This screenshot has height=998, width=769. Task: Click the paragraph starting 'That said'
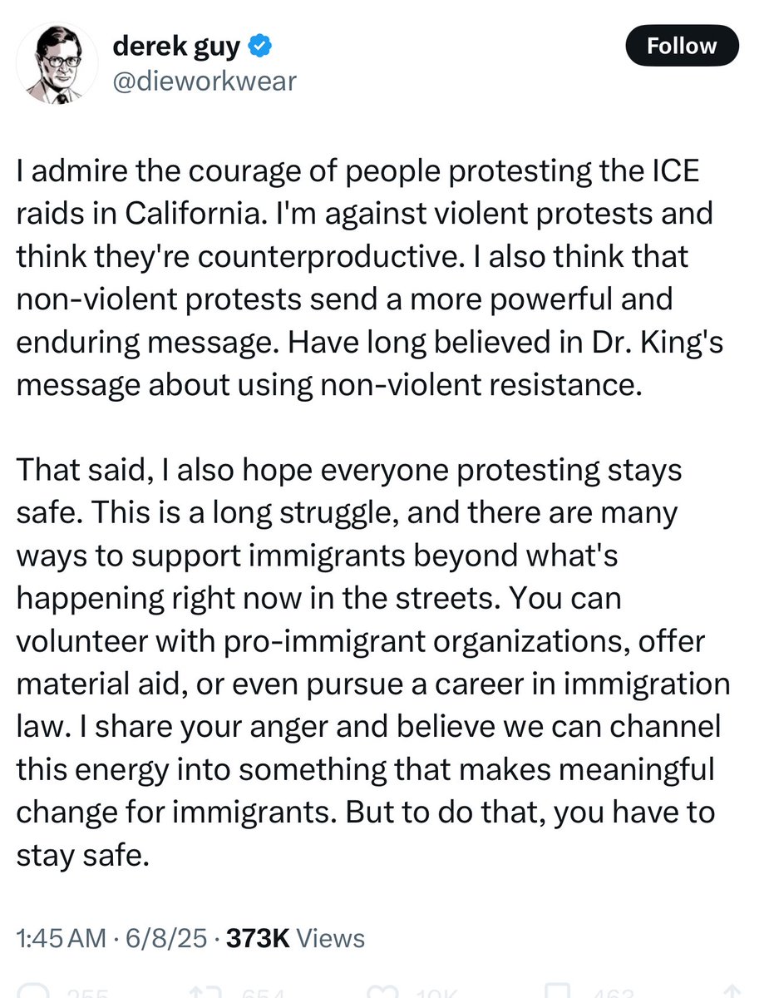click(x=372, y=663)
